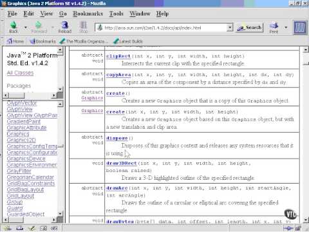Open the Back button history dropdown arrow

[x=26, y=28]
